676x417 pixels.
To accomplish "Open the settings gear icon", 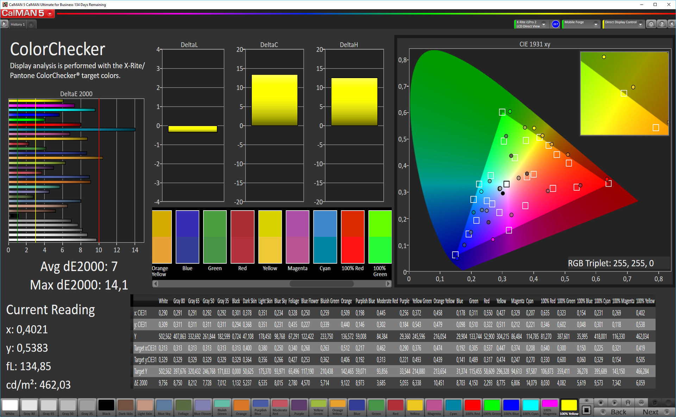I will coord(651,24).
